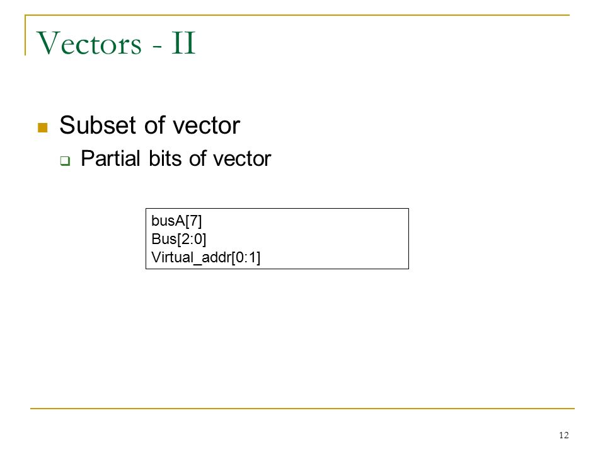Click the 'Vectors - II' slide title
The height and width of the screenshot is (454, 605).
pos(116,43)
